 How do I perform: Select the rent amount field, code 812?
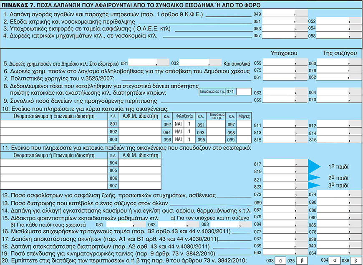(x=339, y=124)
